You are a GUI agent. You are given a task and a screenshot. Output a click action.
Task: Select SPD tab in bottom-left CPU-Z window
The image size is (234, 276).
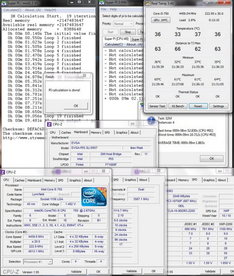click(x=61, y=180)
